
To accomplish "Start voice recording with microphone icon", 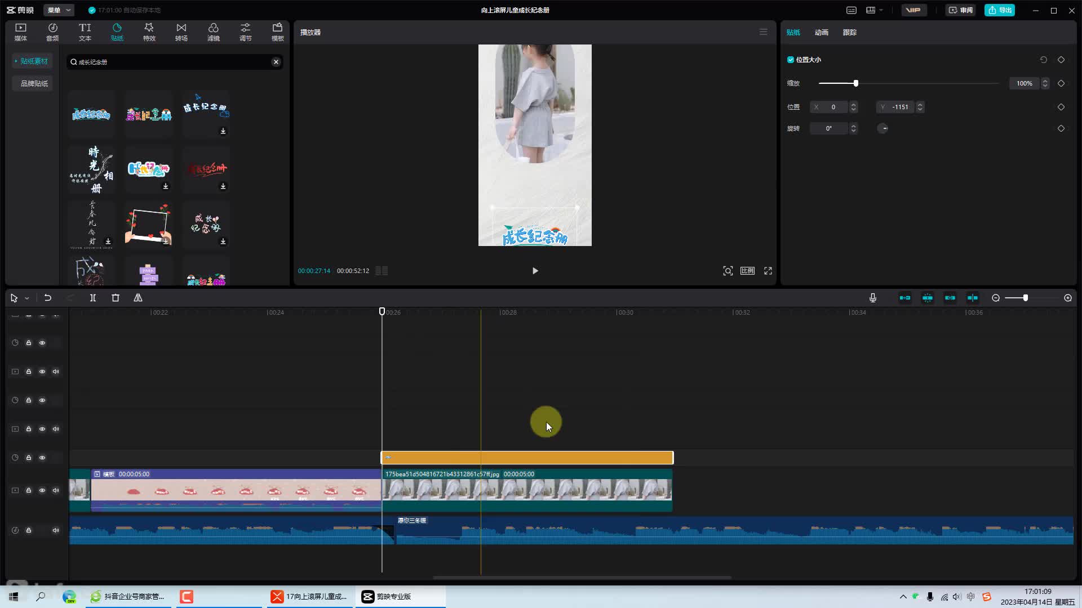I will (x=873, y=298).
